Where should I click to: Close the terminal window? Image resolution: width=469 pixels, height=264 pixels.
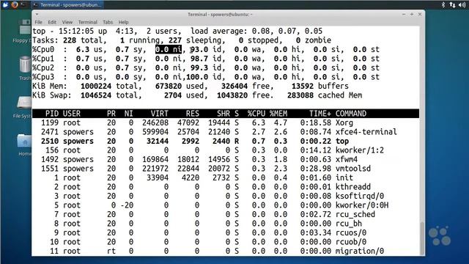[x=420, y=14]
